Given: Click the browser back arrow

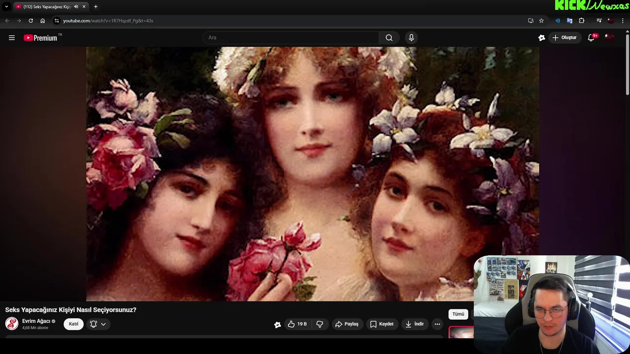Looking at the screenshot, I should point(7,21).
